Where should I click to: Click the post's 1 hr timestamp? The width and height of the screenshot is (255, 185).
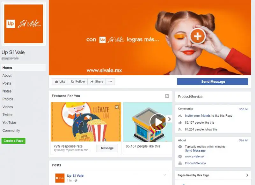pyautogui.click(x=69, y=181)
